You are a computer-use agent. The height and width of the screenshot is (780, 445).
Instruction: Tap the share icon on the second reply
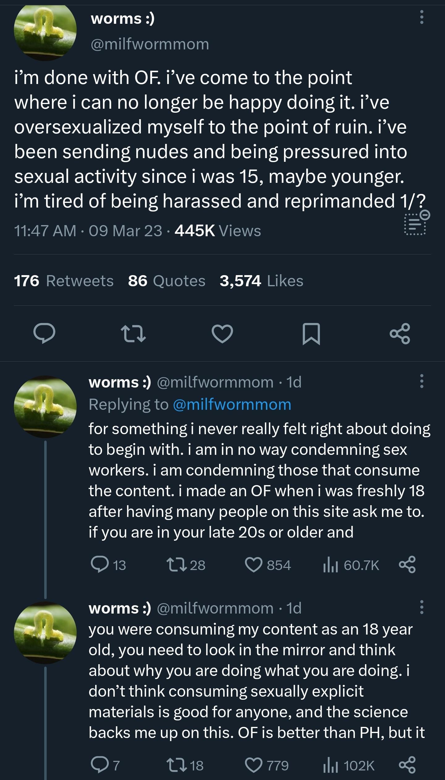click(407, 765)
